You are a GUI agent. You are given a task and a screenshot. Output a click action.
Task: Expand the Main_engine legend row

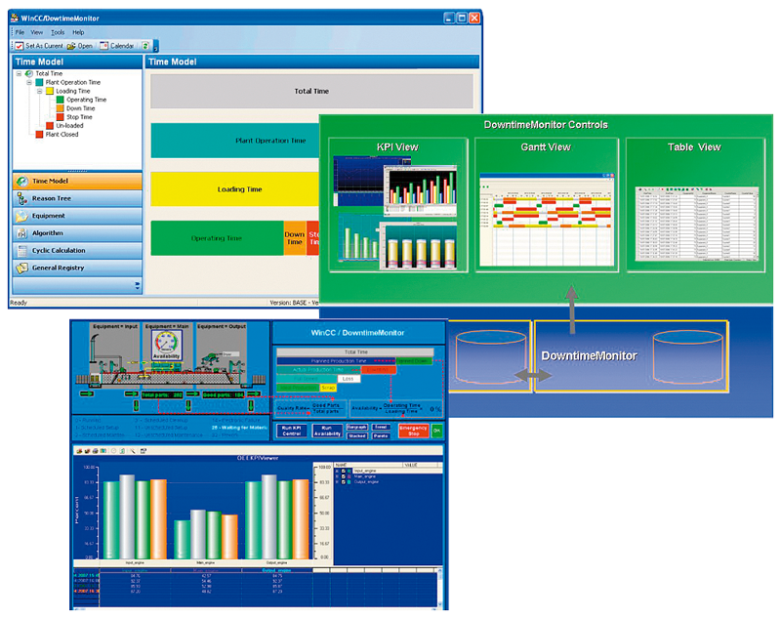337,476
